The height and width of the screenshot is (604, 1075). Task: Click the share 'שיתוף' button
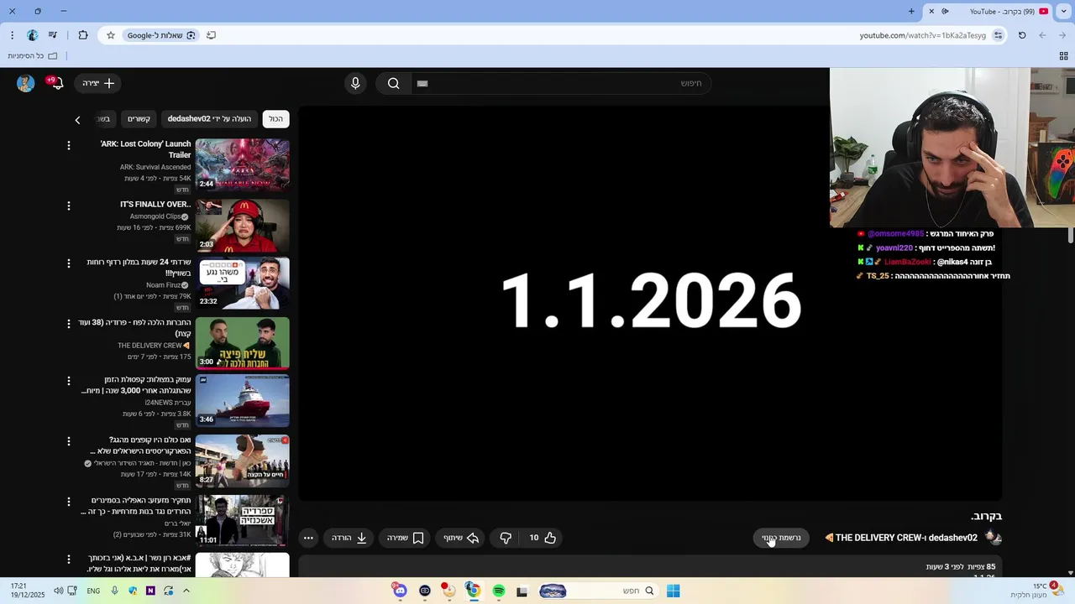461,538
